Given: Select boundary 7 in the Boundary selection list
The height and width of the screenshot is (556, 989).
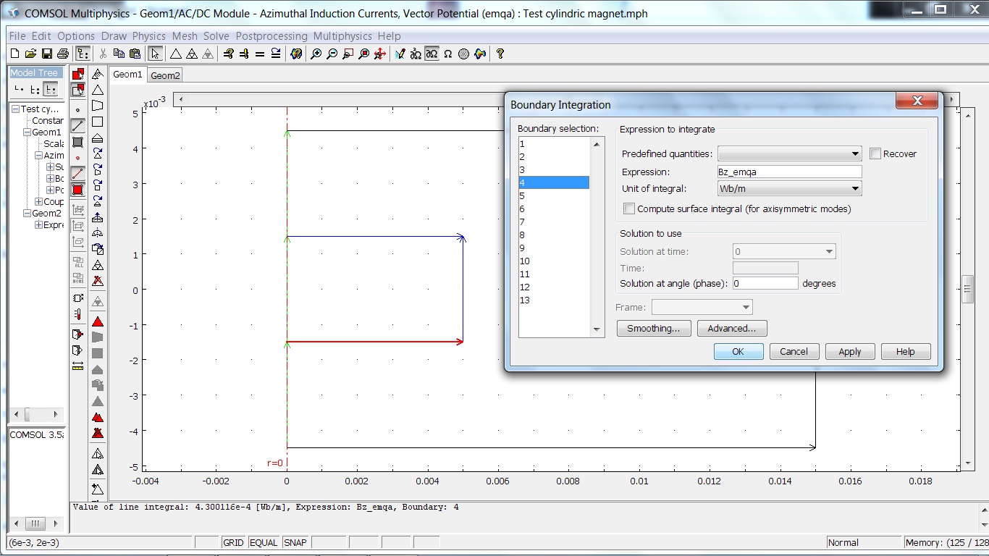Looking at the screenshot, I should (554, 222).
